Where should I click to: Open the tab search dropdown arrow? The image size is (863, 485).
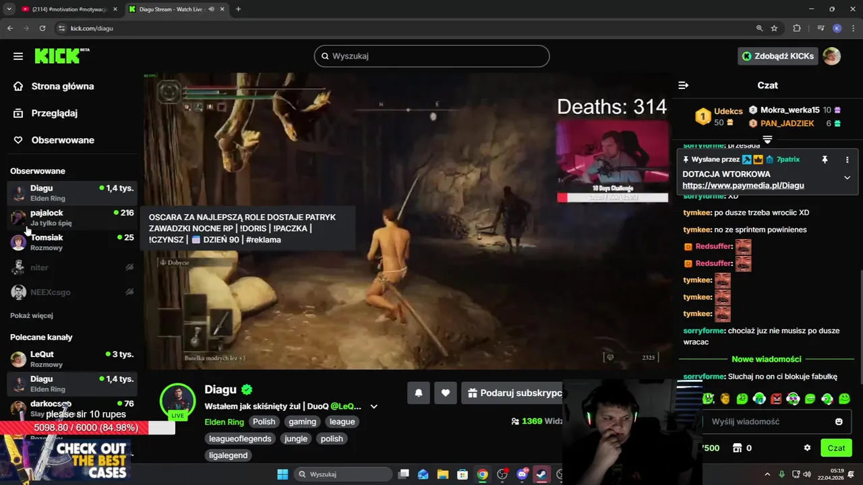click(x=9, y=9)
